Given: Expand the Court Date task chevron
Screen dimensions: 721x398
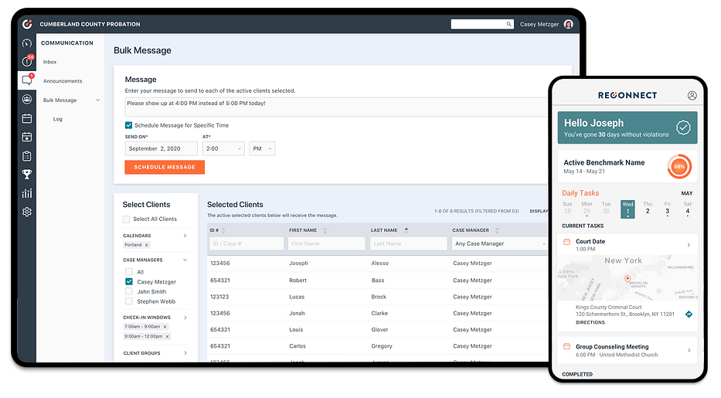Looking at the screenshot, I should coord(689,245).
